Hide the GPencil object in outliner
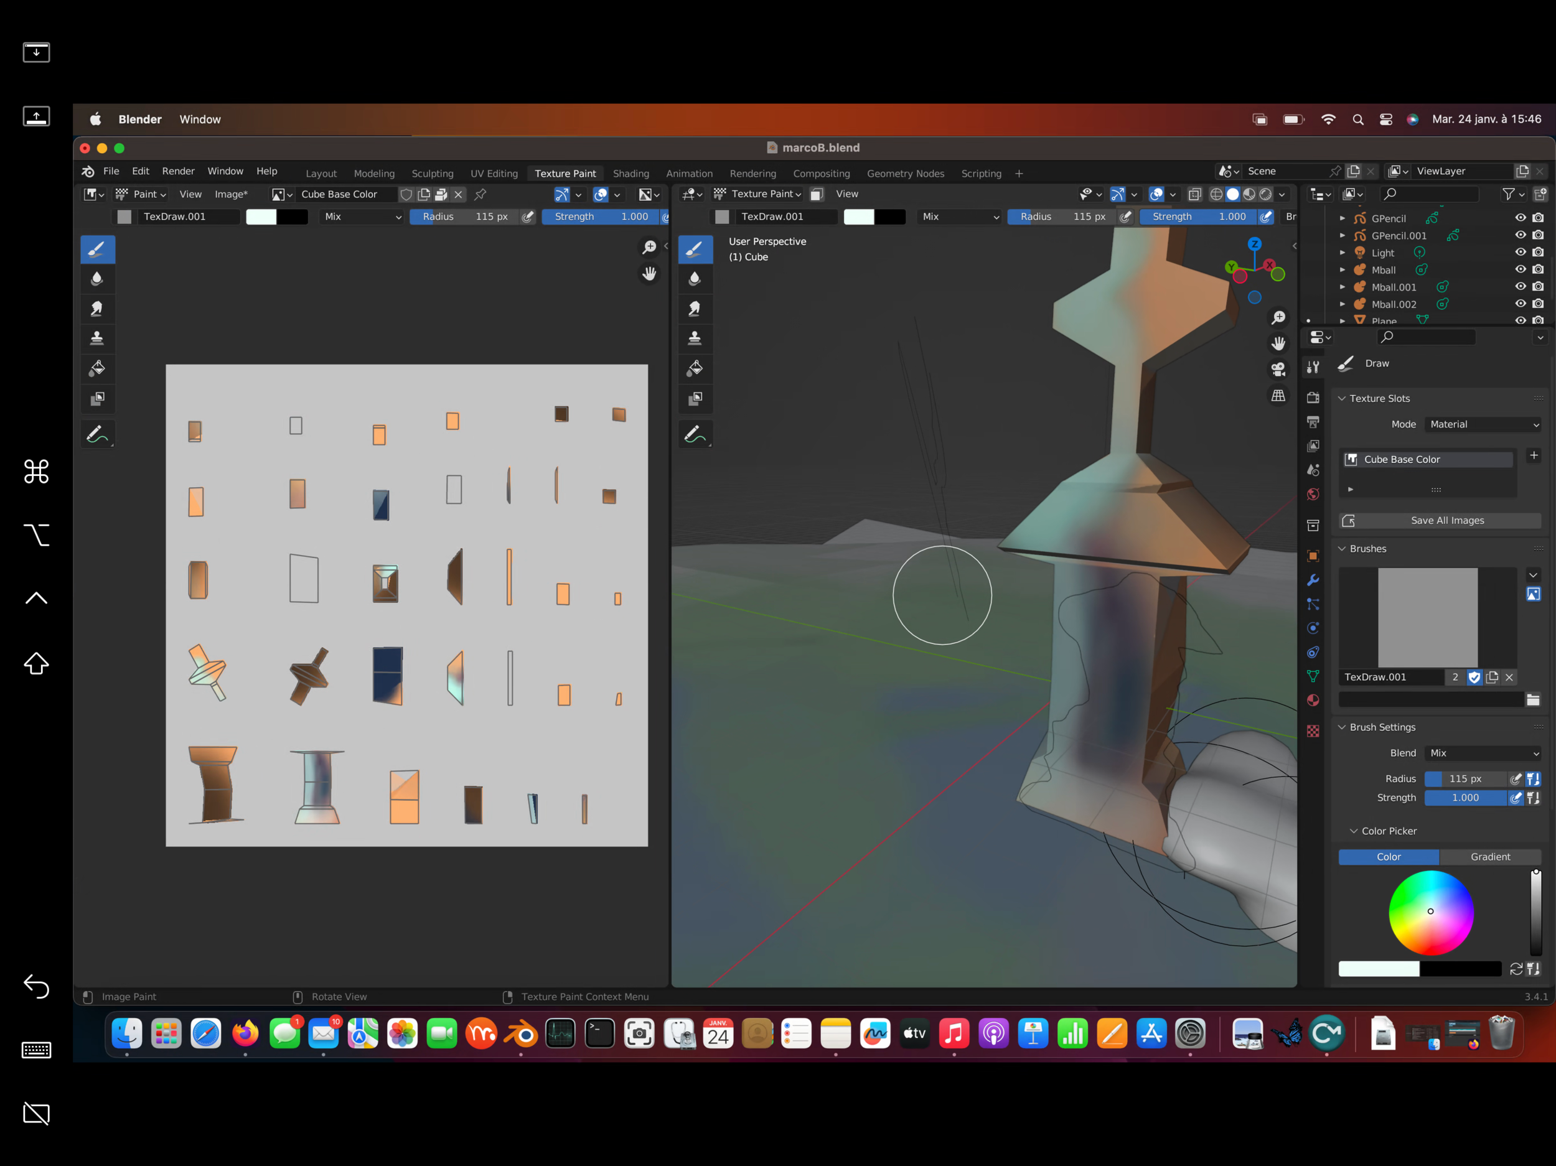 click(x=1520, y=218)
